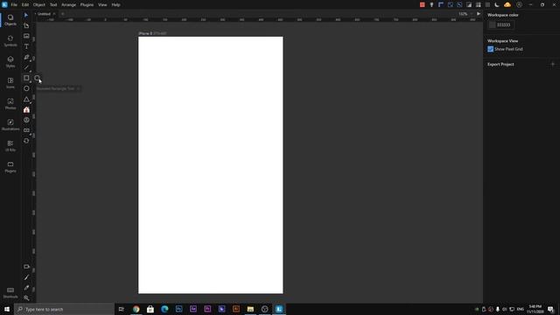This screenshot has height=315, width=560.
Task: Select the Triangle tool
Action: (26, 99)
